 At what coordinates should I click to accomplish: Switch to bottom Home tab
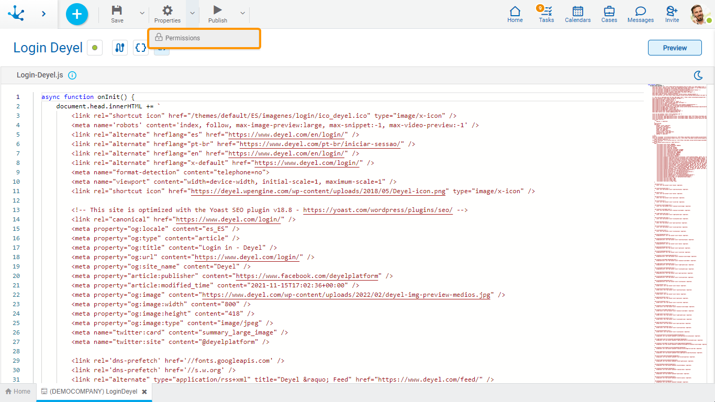18,392
